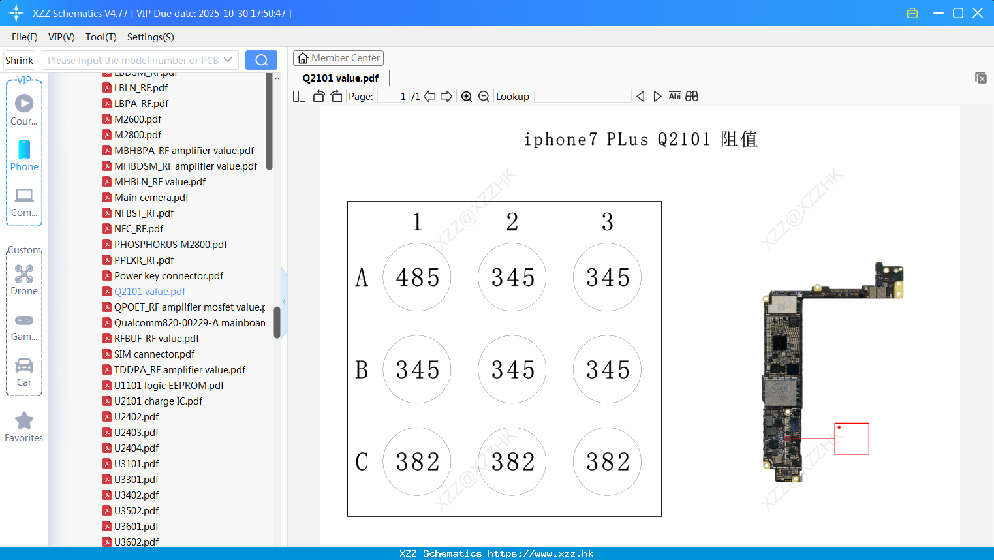Find previous lookup result triangle

[x=640, y=96]
